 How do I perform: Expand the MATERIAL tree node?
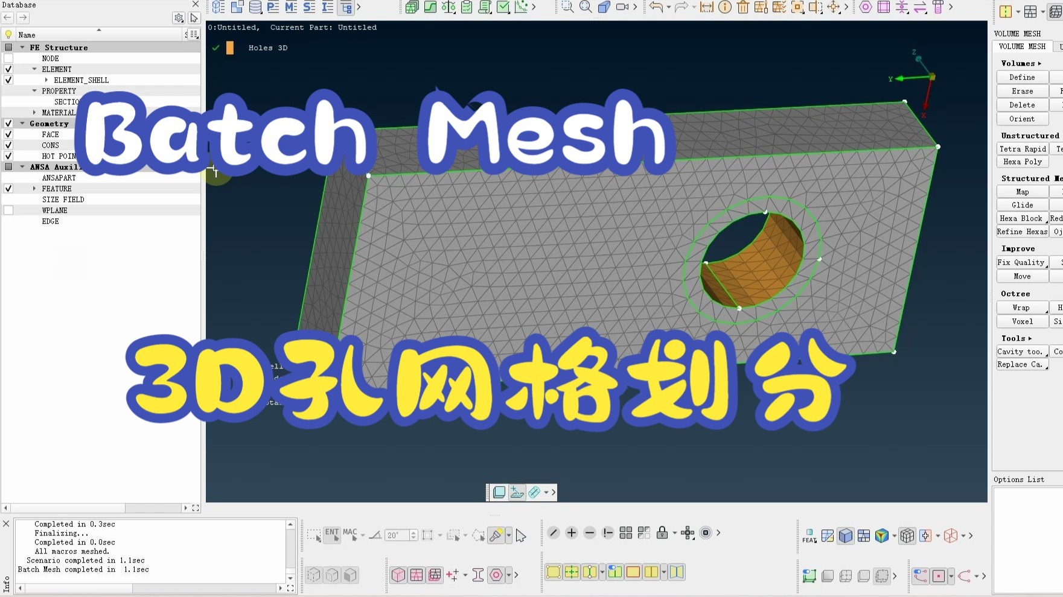(34, 113)
